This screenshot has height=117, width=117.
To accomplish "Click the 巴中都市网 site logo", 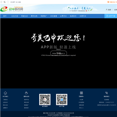I will [12, 9].
